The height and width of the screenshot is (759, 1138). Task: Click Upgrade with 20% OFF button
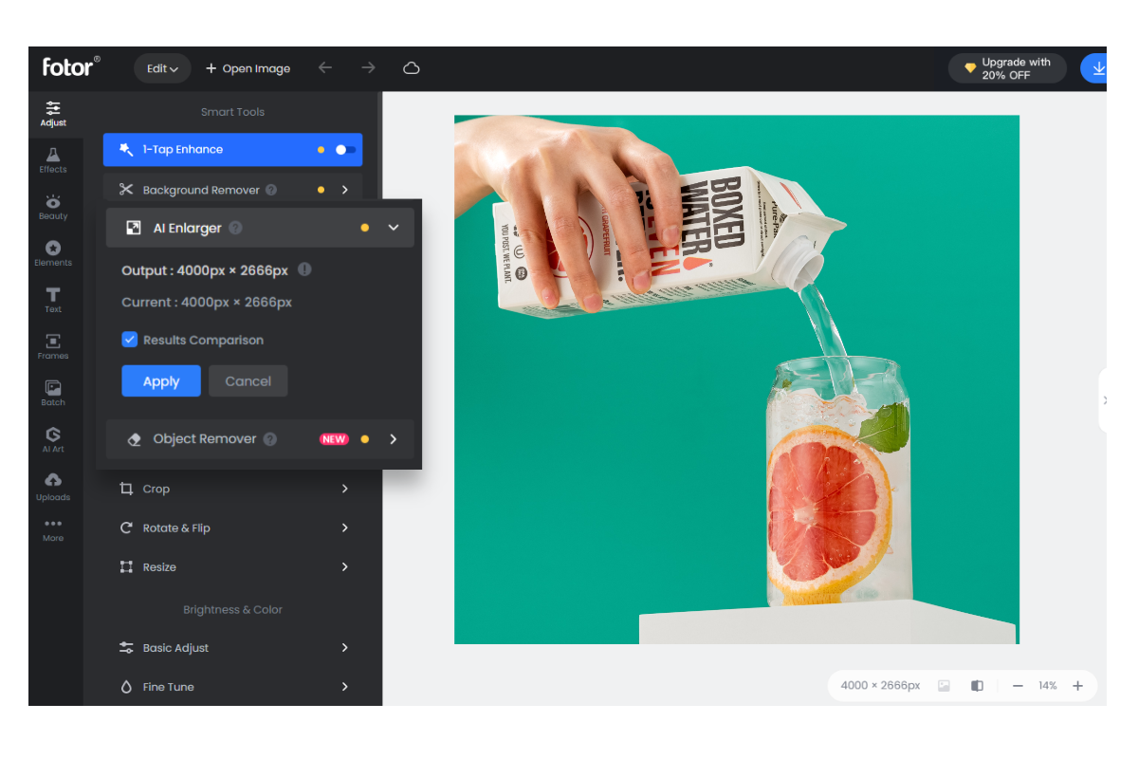point(1007,68)
